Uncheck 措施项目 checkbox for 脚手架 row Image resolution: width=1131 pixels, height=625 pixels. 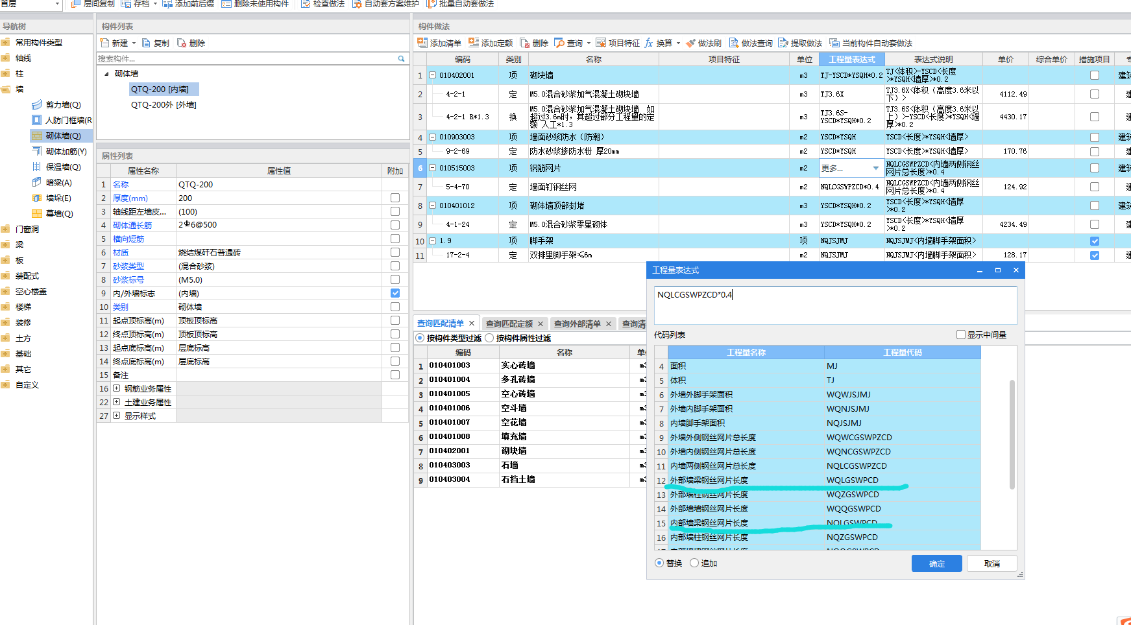[x=1095, y=241]
